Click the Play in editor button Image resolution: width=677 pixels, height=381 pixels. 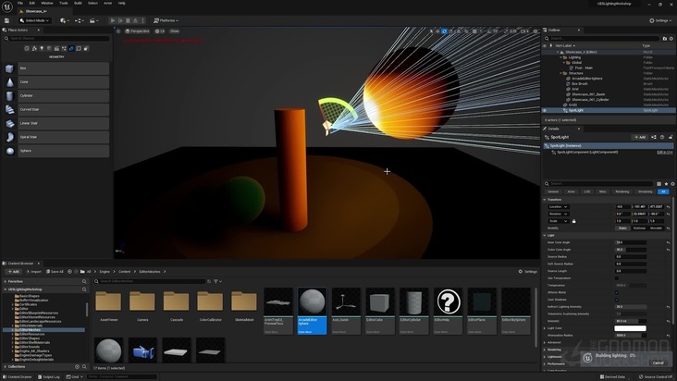tap(113, 19)
